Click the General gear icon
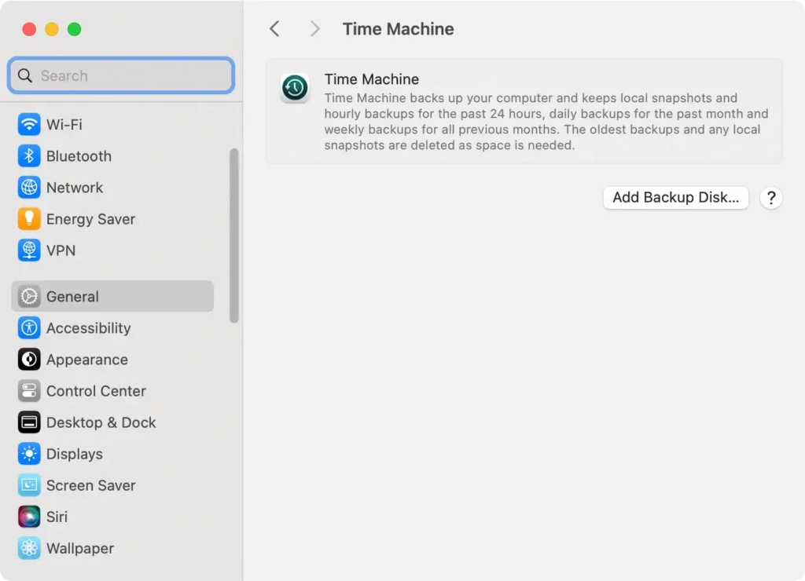Image resolution: width=805 pixels, height=581 pixels. click(29, 297)
